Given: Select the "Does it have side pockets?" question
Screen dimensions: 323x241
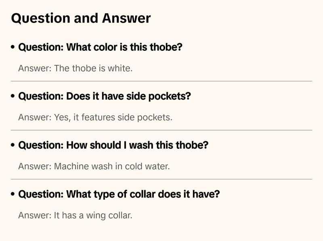Looking at the screenshot, I should (x=105, y=97).
